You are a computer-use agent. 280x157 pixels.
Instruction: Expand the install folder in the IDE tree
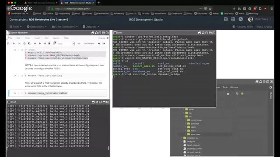184,109
